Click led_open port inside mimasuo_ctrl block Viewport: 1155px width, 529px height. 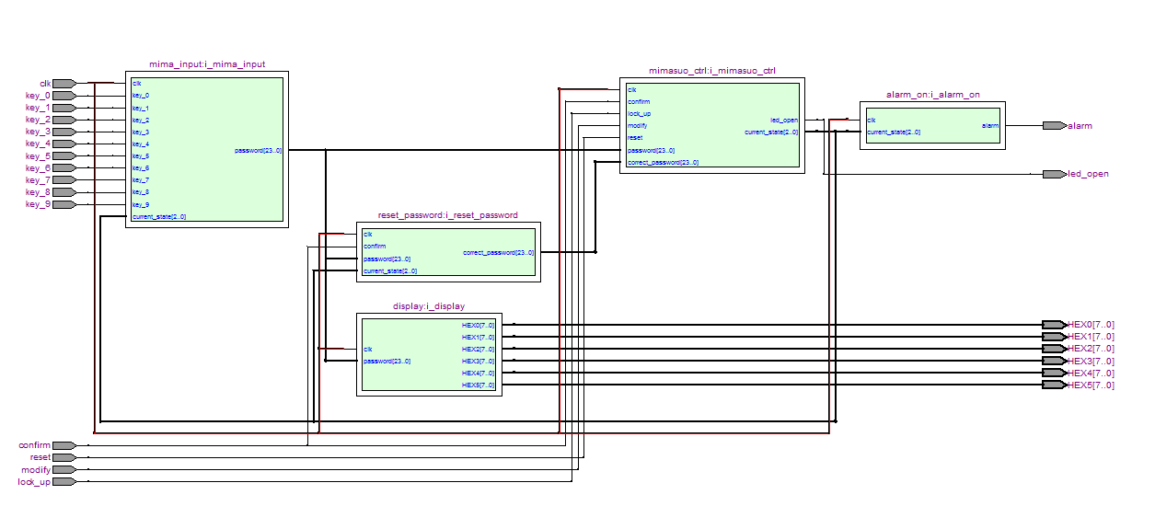784,121
